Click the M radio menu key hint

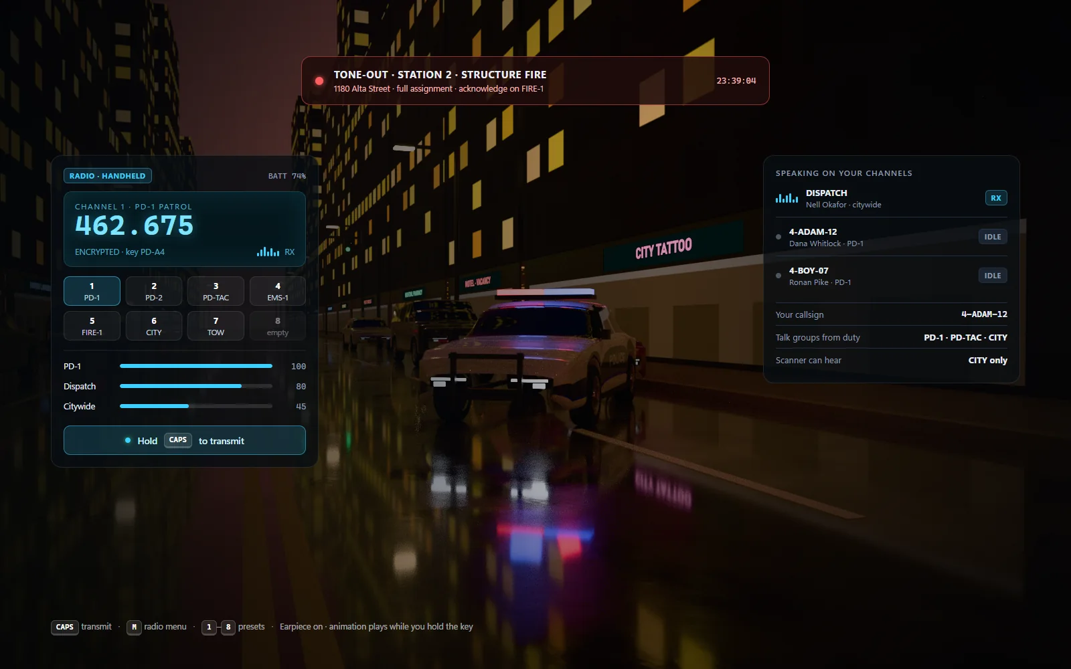134,627
